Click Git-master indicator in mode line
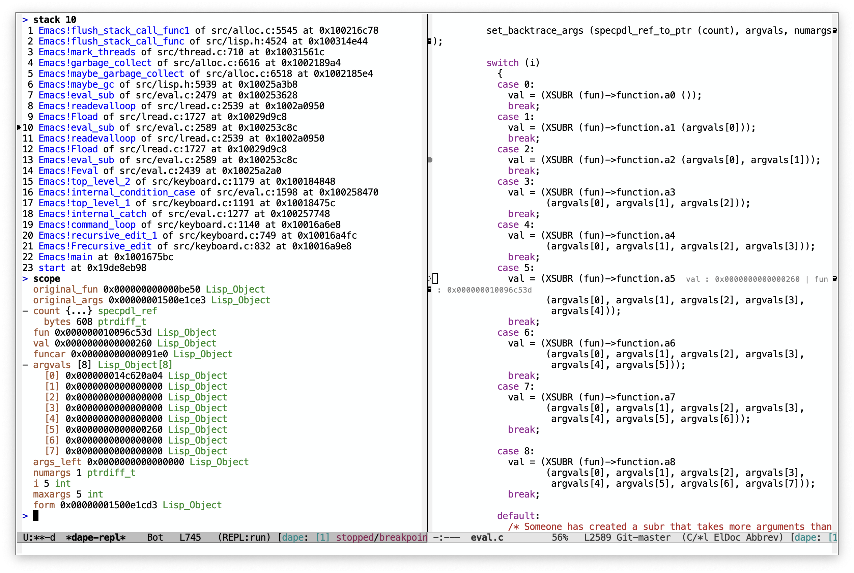 643,537
